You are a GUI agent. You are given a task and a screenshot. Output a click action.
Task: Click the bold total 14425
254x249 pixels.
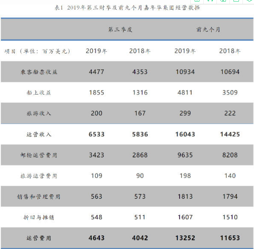(230, 134)
